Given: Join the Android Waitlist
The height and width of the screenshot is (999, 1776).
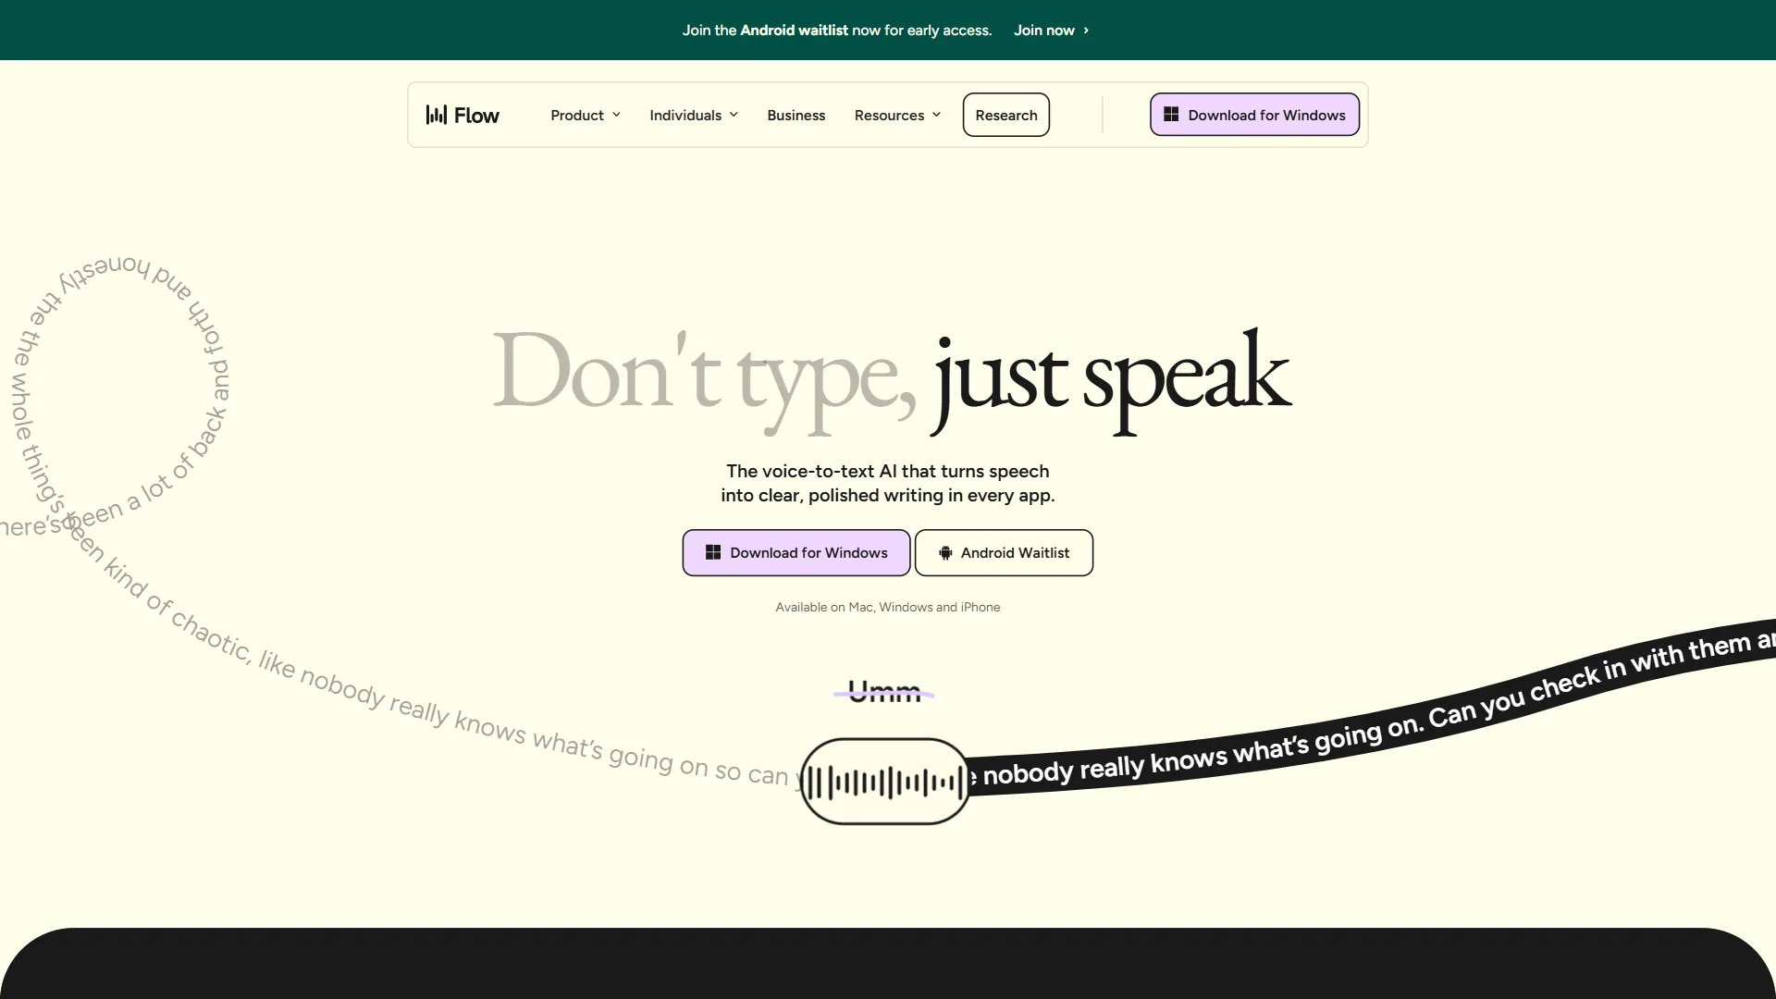Looking at the screenshot, I should [x=1004, y=553].
